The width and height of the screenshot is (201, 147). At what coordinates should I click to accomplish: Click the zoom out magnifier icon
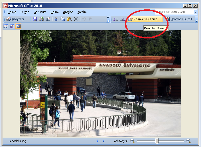(x=132, y=141)
